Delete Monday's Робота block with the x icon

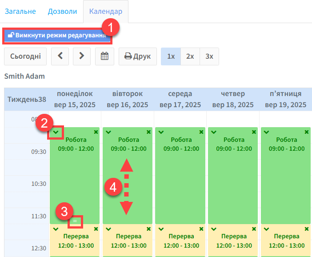[x=96, y=132]
